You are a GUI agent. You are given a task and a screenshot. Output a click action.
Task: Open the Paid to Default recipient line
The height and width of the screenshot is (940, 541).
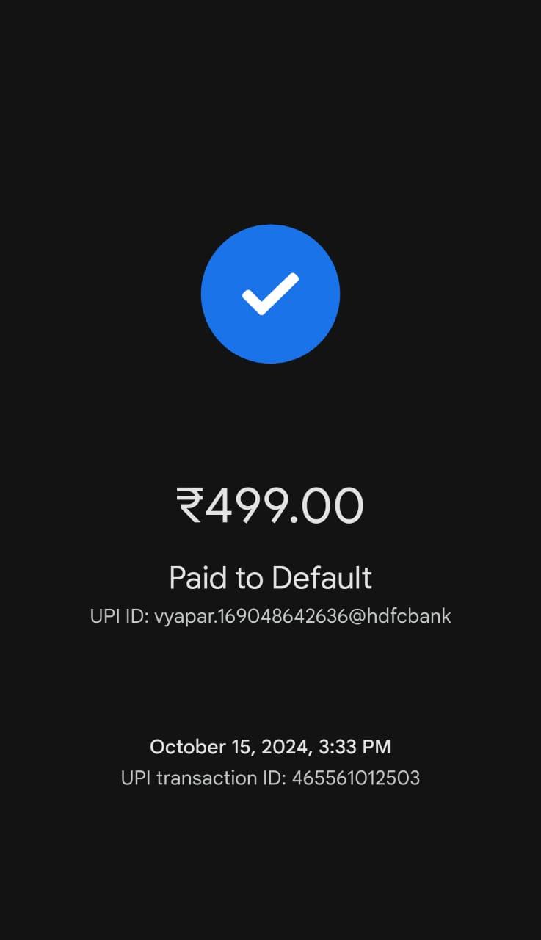coord(270,579)
